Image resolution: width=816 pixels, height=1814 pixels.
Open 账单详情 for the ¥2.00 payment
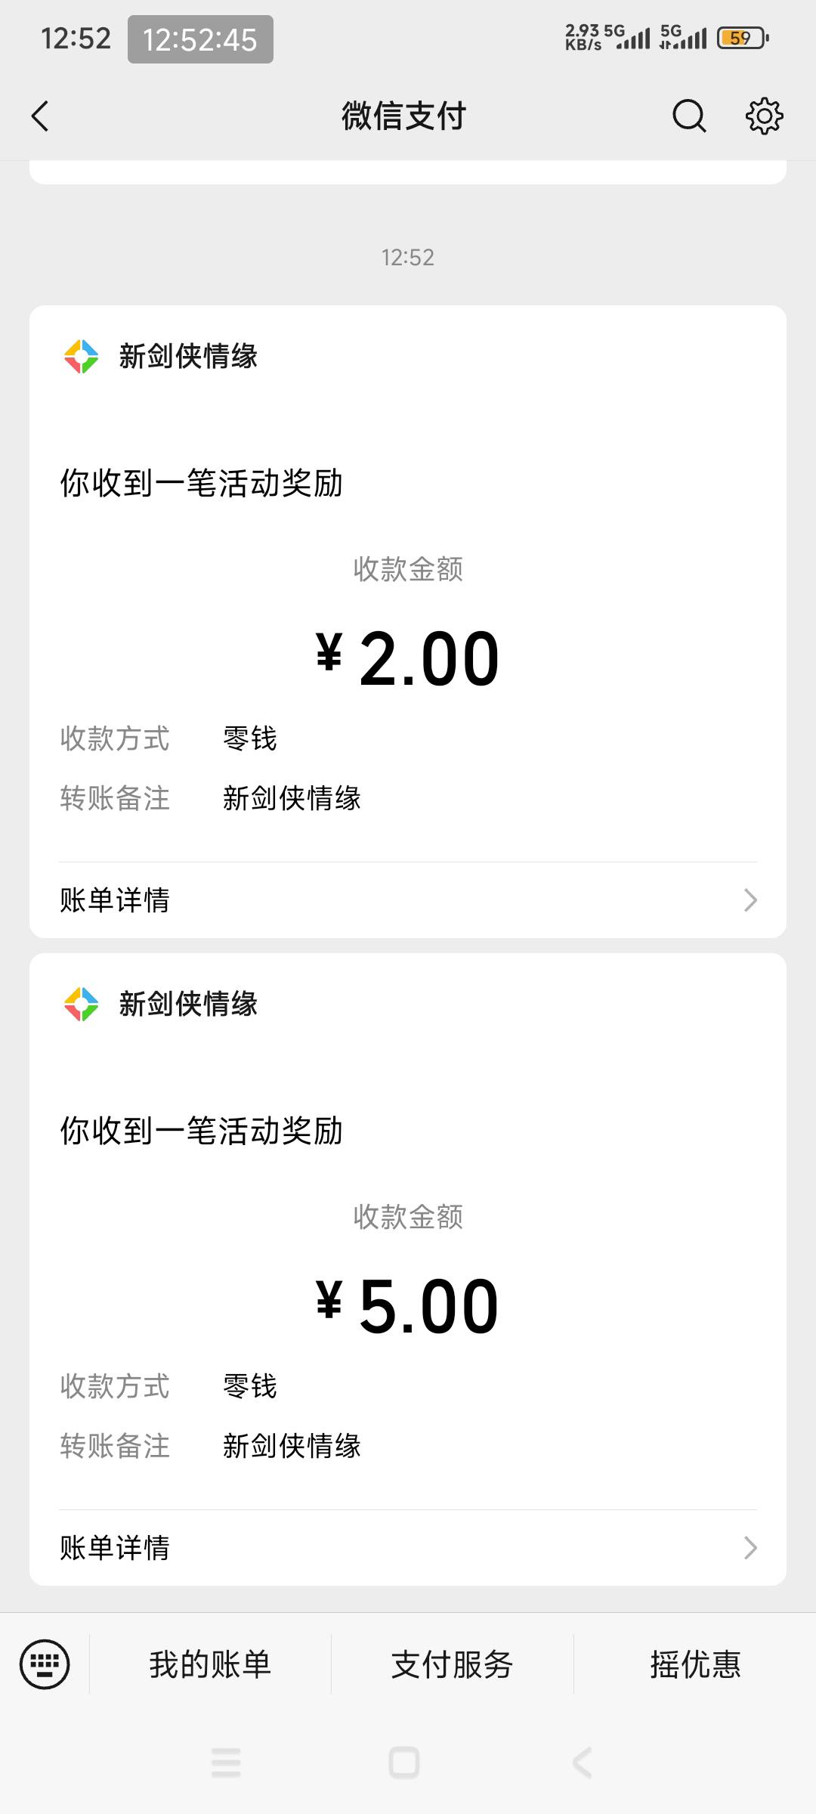point(115,900)
